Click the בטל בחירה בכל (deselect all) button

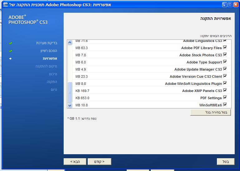point(211,113)
